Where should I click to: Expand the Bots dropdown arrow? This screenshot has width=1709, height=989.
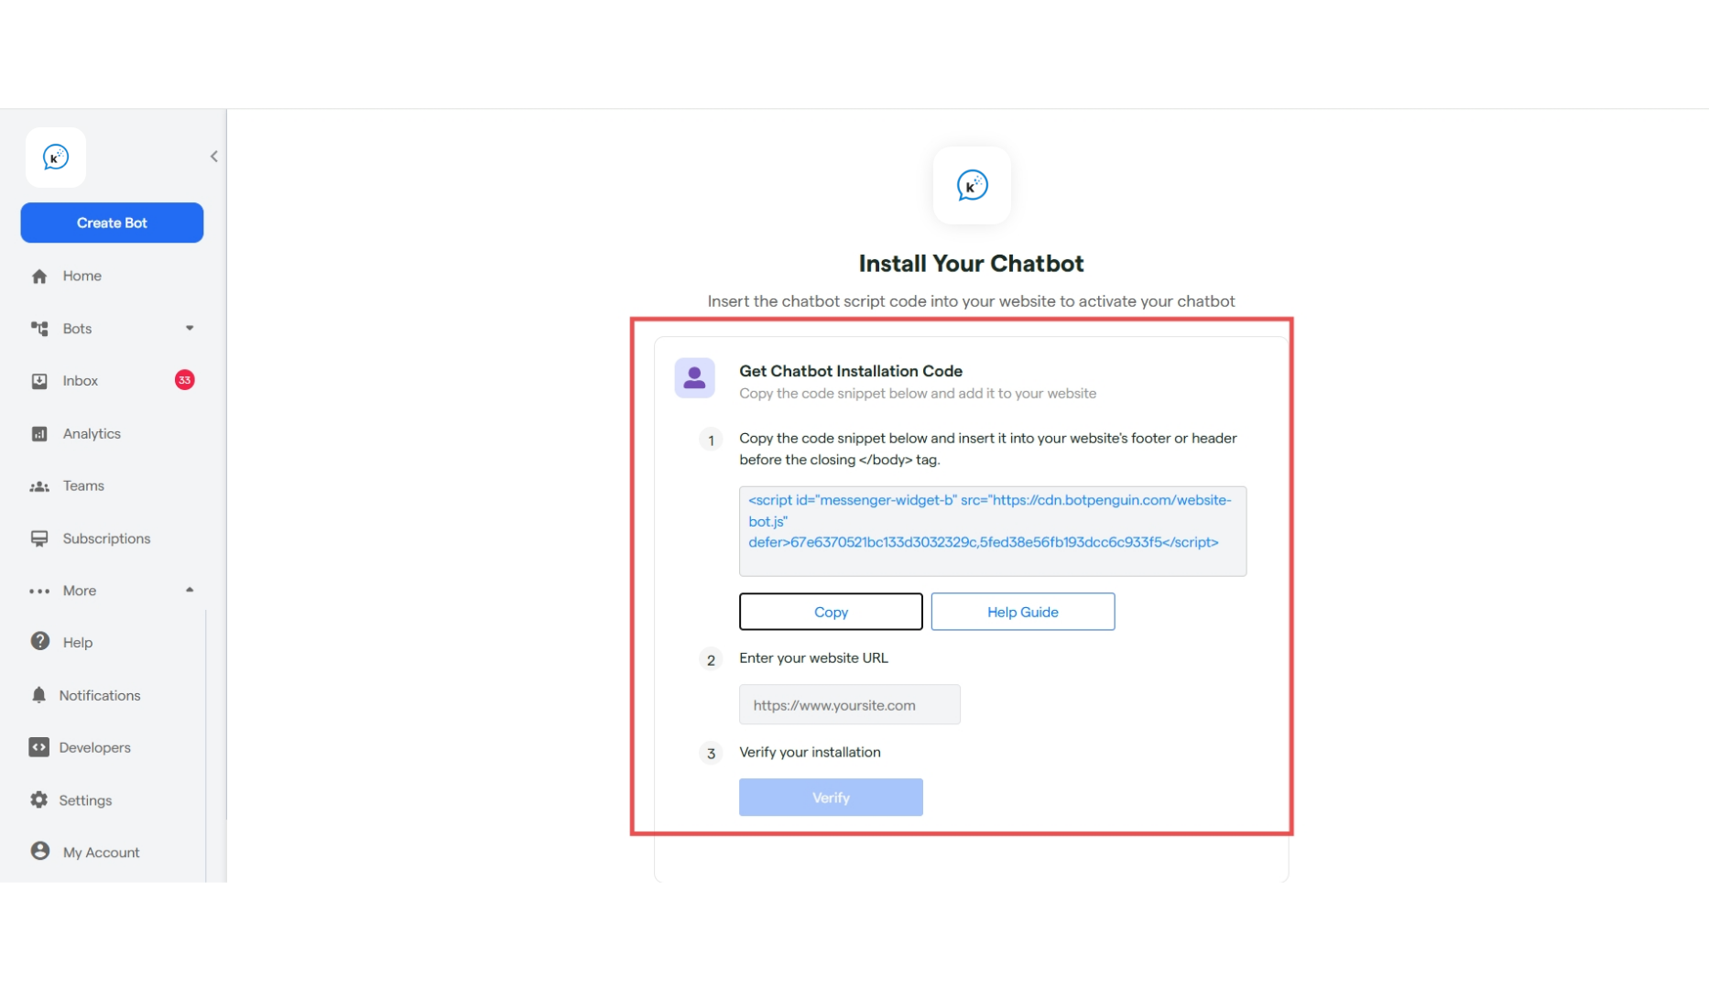(x=190, y=328)
